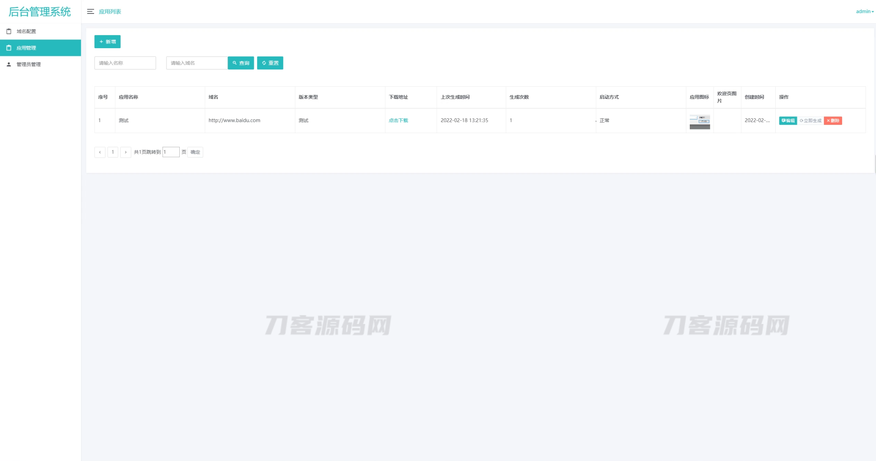Open the admin user dropdown
The height and width of the screenshot is (461, 876).
(864, 12)
